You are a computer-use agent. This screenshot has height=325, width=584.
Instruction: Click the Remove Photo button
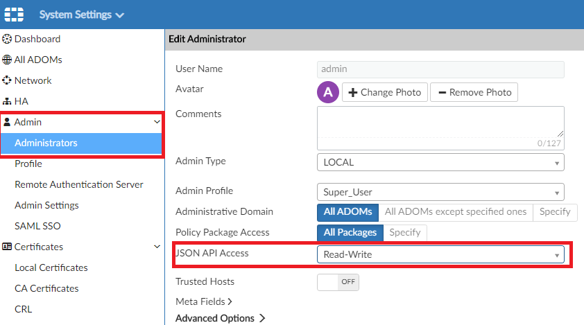(474, 92)
